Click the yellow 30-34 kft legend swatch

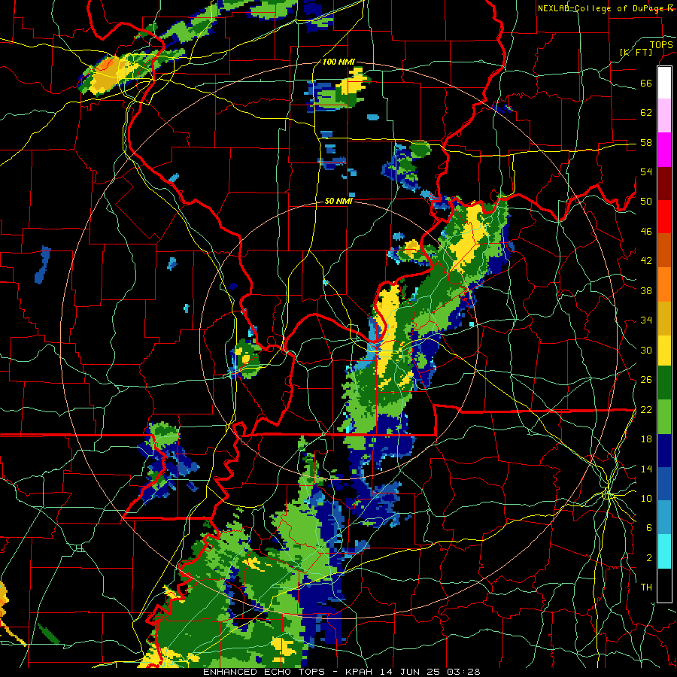(664, 350)
